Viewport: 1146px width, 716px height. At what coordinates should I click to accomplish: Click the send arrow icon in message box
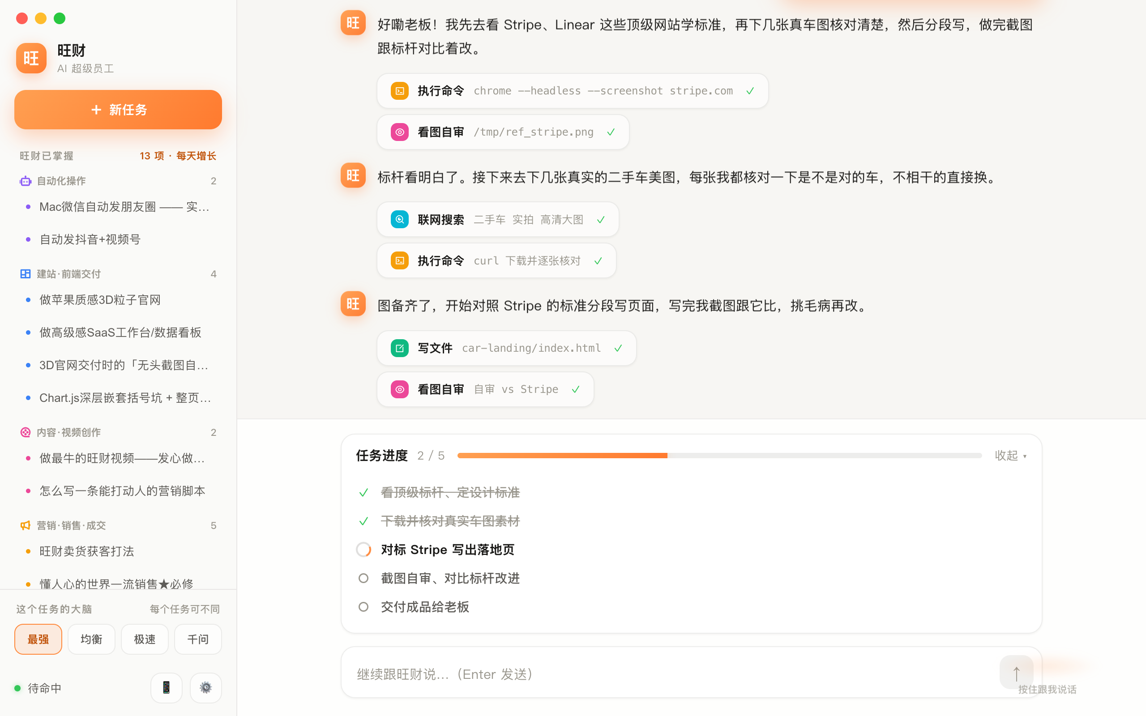point(1016,673)
